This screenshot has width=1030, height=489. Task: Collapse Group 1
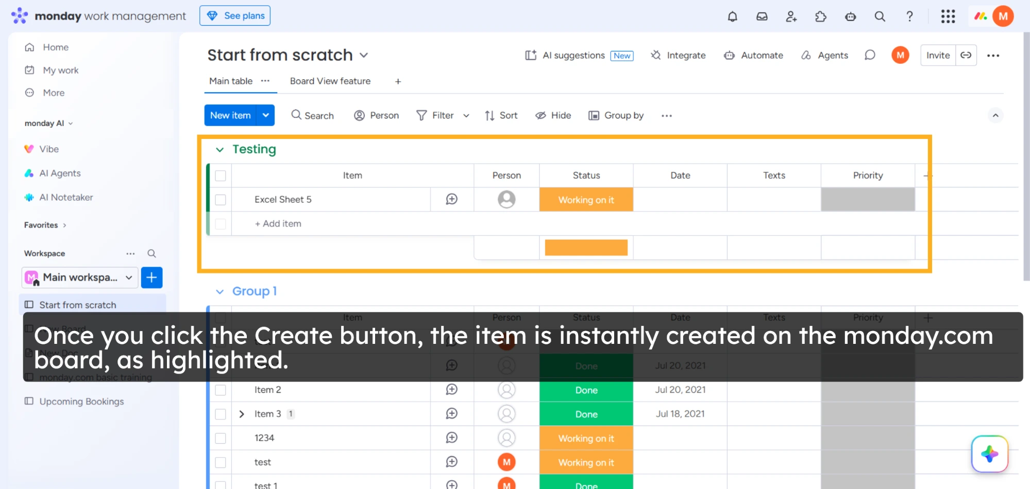click(x=219, y=292)
